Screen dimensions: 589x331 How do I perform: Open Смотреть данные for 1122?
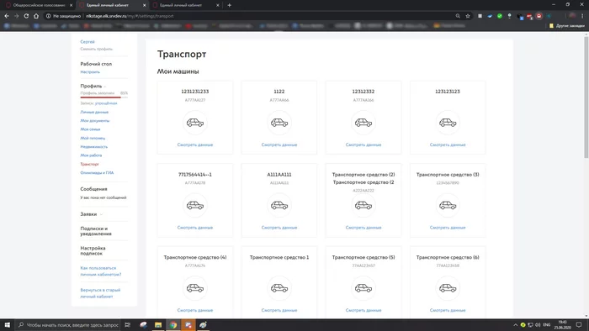[x=279, y=144]
